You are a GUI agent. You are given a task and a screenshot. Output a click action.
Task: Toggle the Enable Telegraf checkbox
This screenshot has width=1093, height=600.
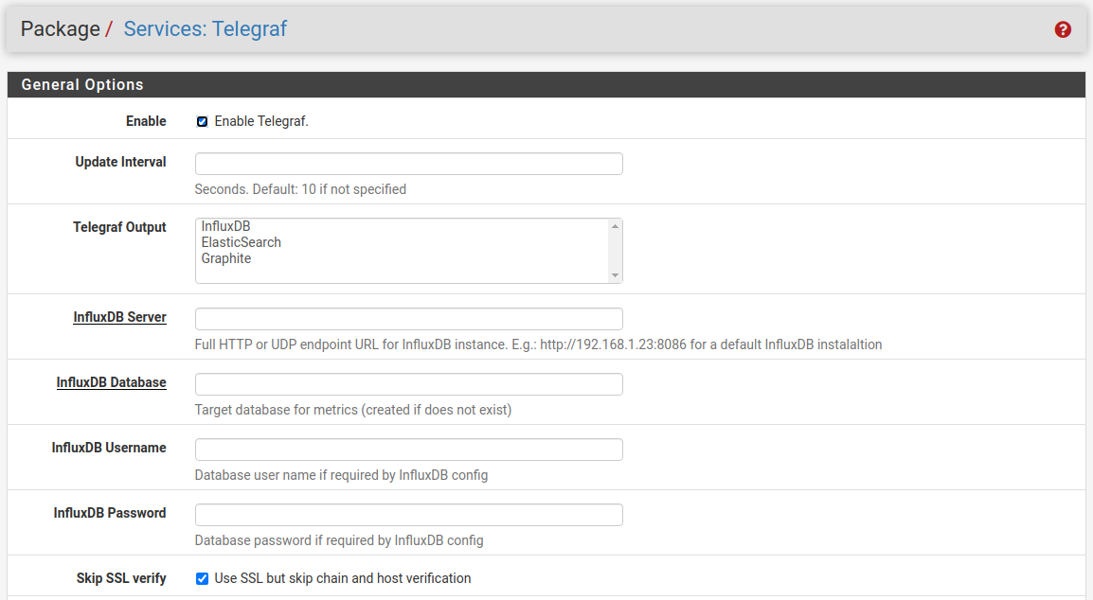(202, 121)
